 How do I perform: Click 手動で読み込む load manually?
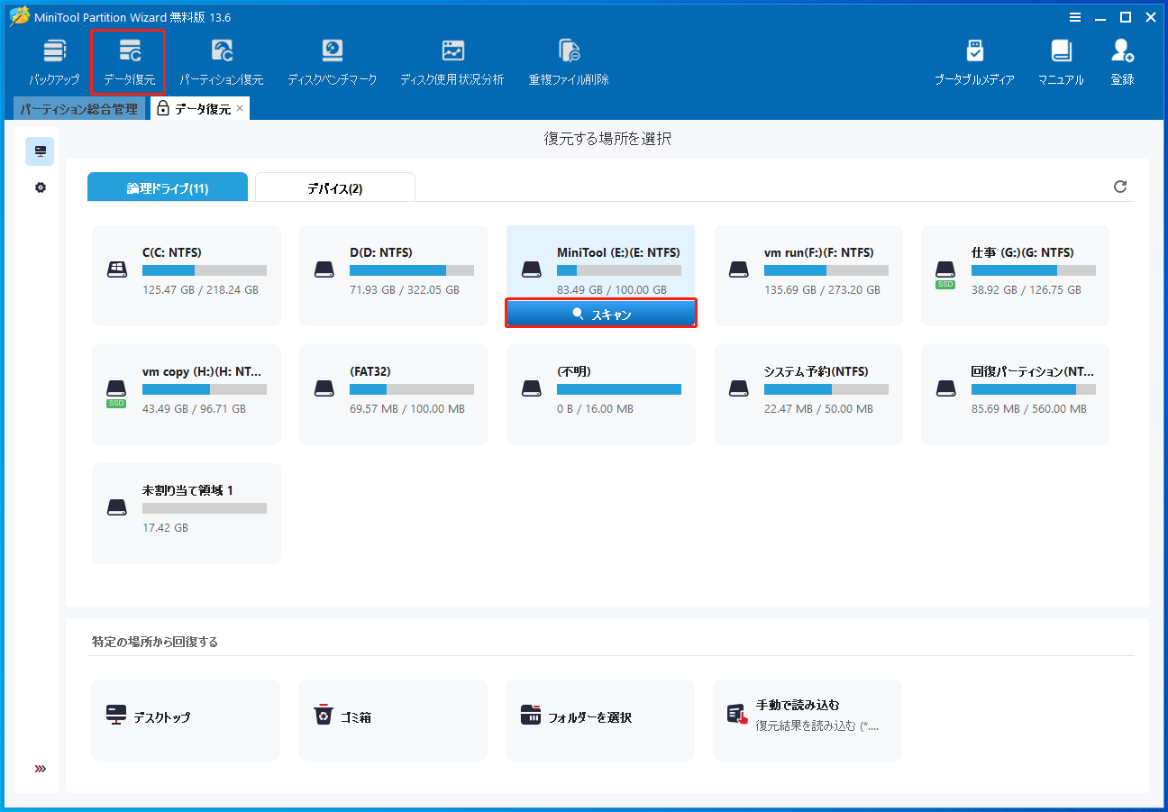click(x=808, y=720)
